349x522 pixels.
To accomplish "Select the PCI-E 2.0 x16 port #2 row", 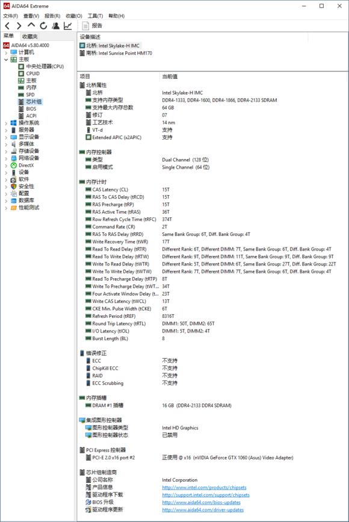I will (212, 458).
